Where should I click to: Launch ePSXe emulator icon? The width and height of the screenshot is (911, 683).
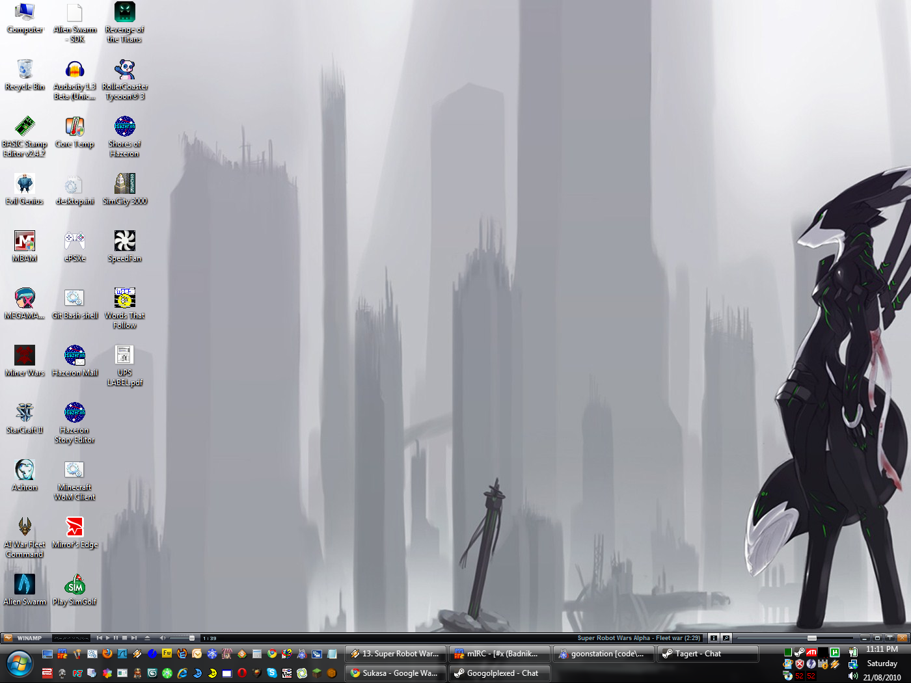(x=75, y=247)
